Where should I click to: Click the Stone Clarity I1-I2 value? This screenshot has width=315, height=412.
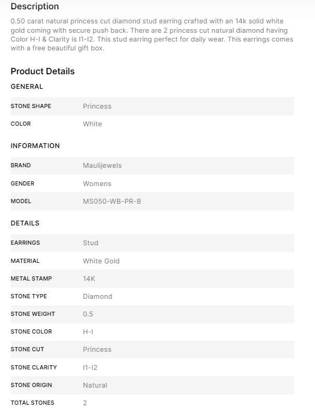tap(90, 367)
